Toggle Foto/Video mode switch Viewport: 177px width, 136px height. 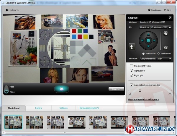[6, 89]
